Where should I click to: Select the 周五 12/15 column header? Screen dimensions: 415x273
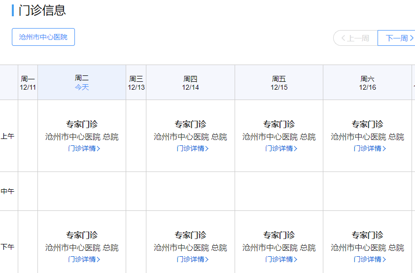[279, 83]
